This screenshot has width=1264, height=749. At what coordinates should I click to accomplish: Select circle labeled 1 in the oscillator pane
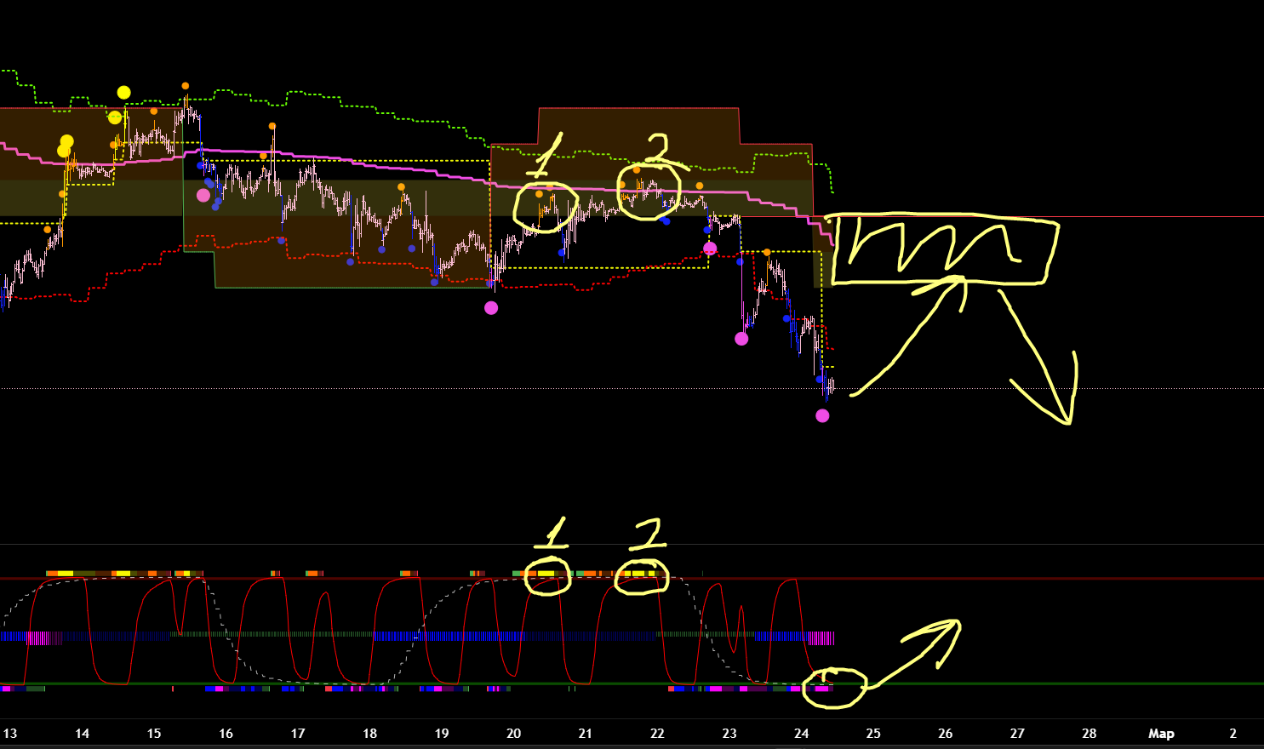point(546,576)
